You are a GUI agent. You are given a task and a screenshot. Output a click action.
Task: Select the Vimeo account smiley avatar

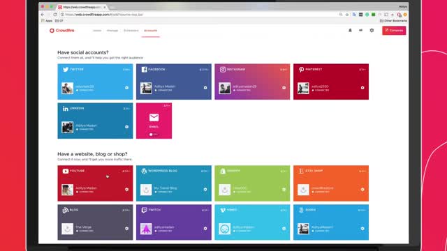pos(225,229)
